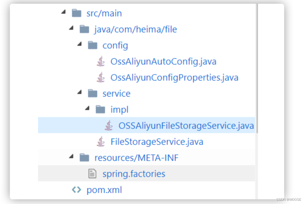Click the file icon beside spring.factories
This screenshot has width=306, height=204.
(93, 173)
